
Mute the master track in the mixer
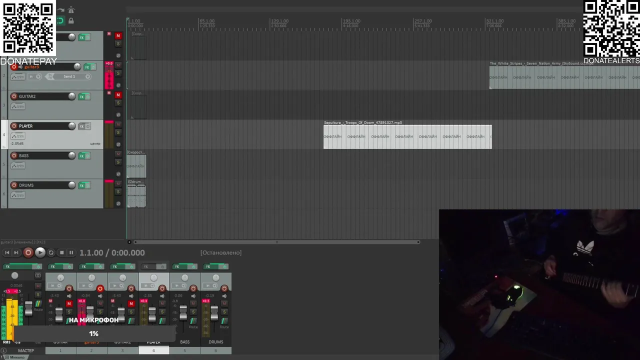click(x=38, y=285)
